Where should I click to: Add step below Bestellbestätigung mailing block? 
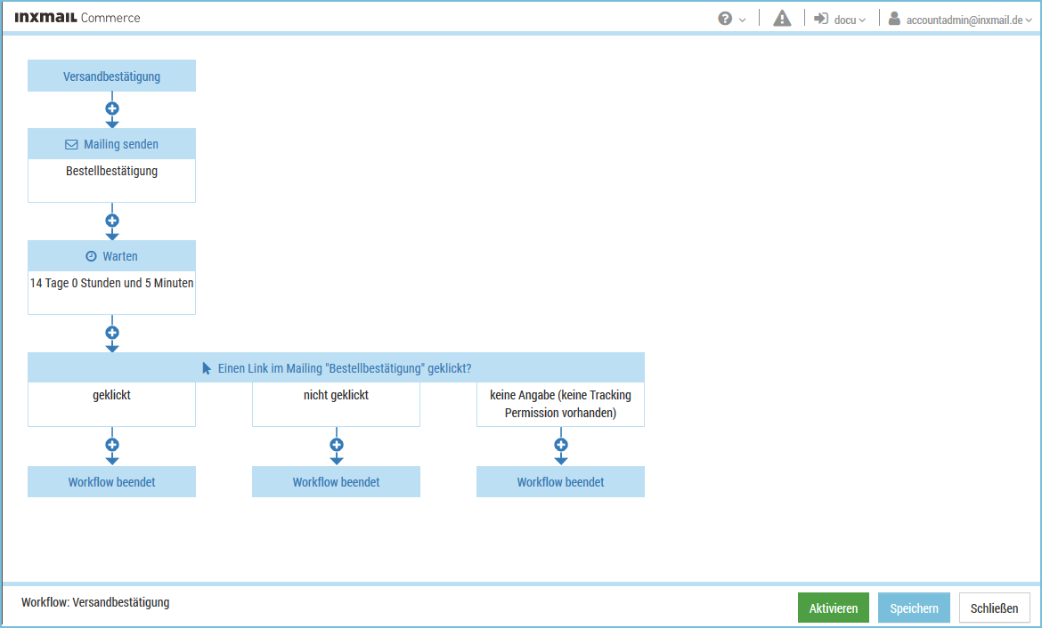(112, 221)
